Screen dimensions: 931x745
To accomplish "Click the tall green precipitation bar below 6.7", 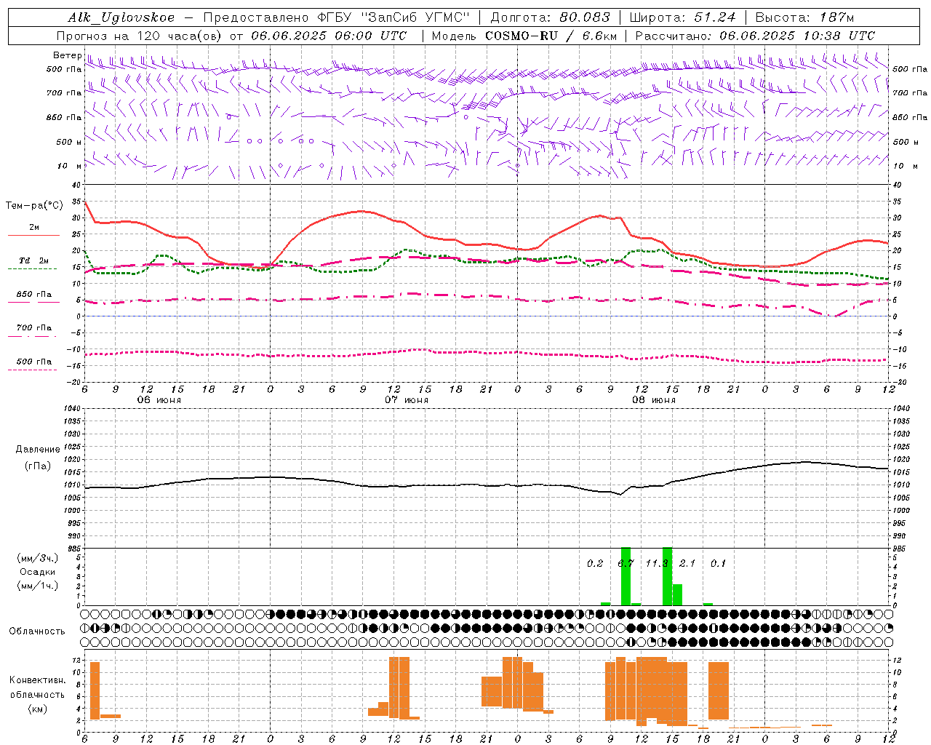I will tap(626, 576).
